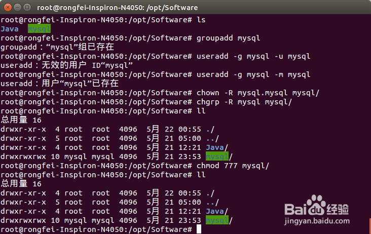Viewport: 371px width, 234px height.
Task: Click the 'useradd -g mysql -m mysql' command
Action: (x=253, y=74)
